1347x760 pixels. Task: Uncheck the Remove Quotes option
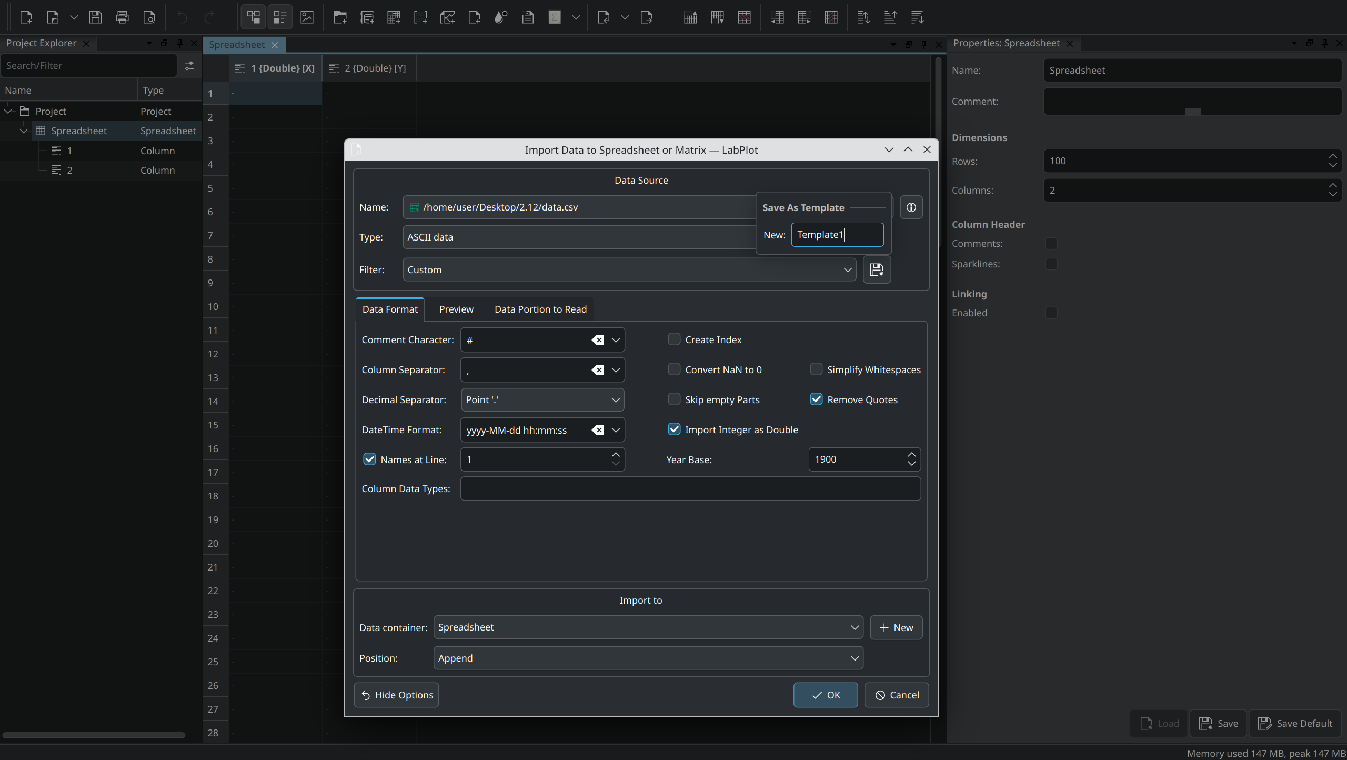[x=816, y=399]
